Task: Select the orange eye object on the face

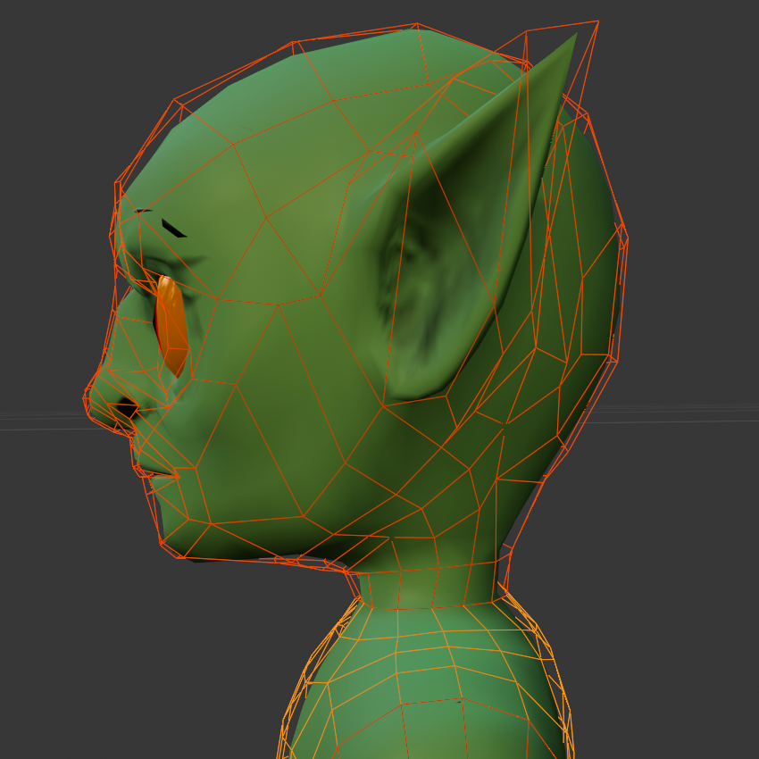Action: 171,326
